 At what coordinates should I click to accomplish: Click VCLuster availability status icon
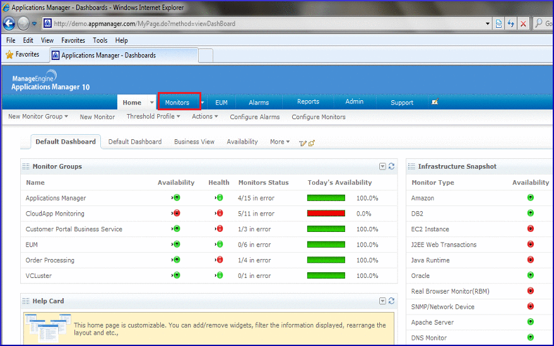pyautogui.click(x=176, y=275)
